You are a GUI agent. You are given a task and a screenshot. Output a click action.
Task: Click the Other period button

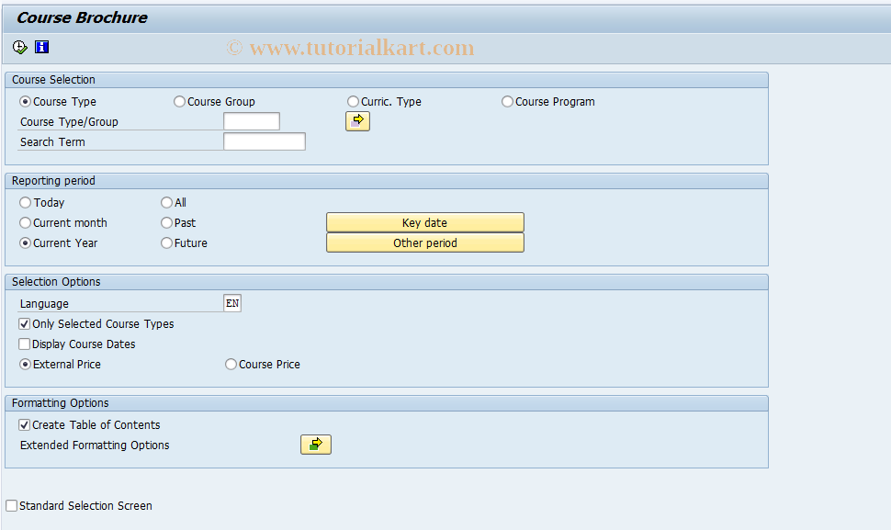(425, 243)
